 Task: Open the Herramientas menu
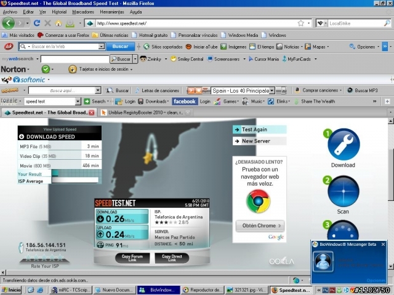pyautogui.click(x=112, y=12)
